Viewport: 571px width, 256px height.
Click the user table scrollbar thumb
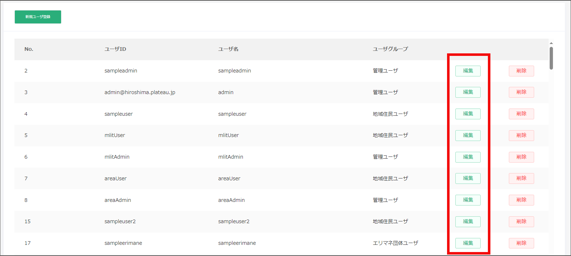[551, 58]
